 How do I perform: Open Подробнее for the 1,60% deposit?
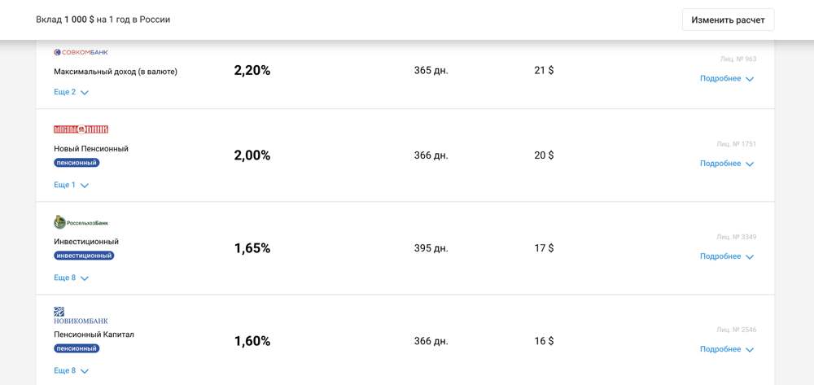click(x=726, y=349)
